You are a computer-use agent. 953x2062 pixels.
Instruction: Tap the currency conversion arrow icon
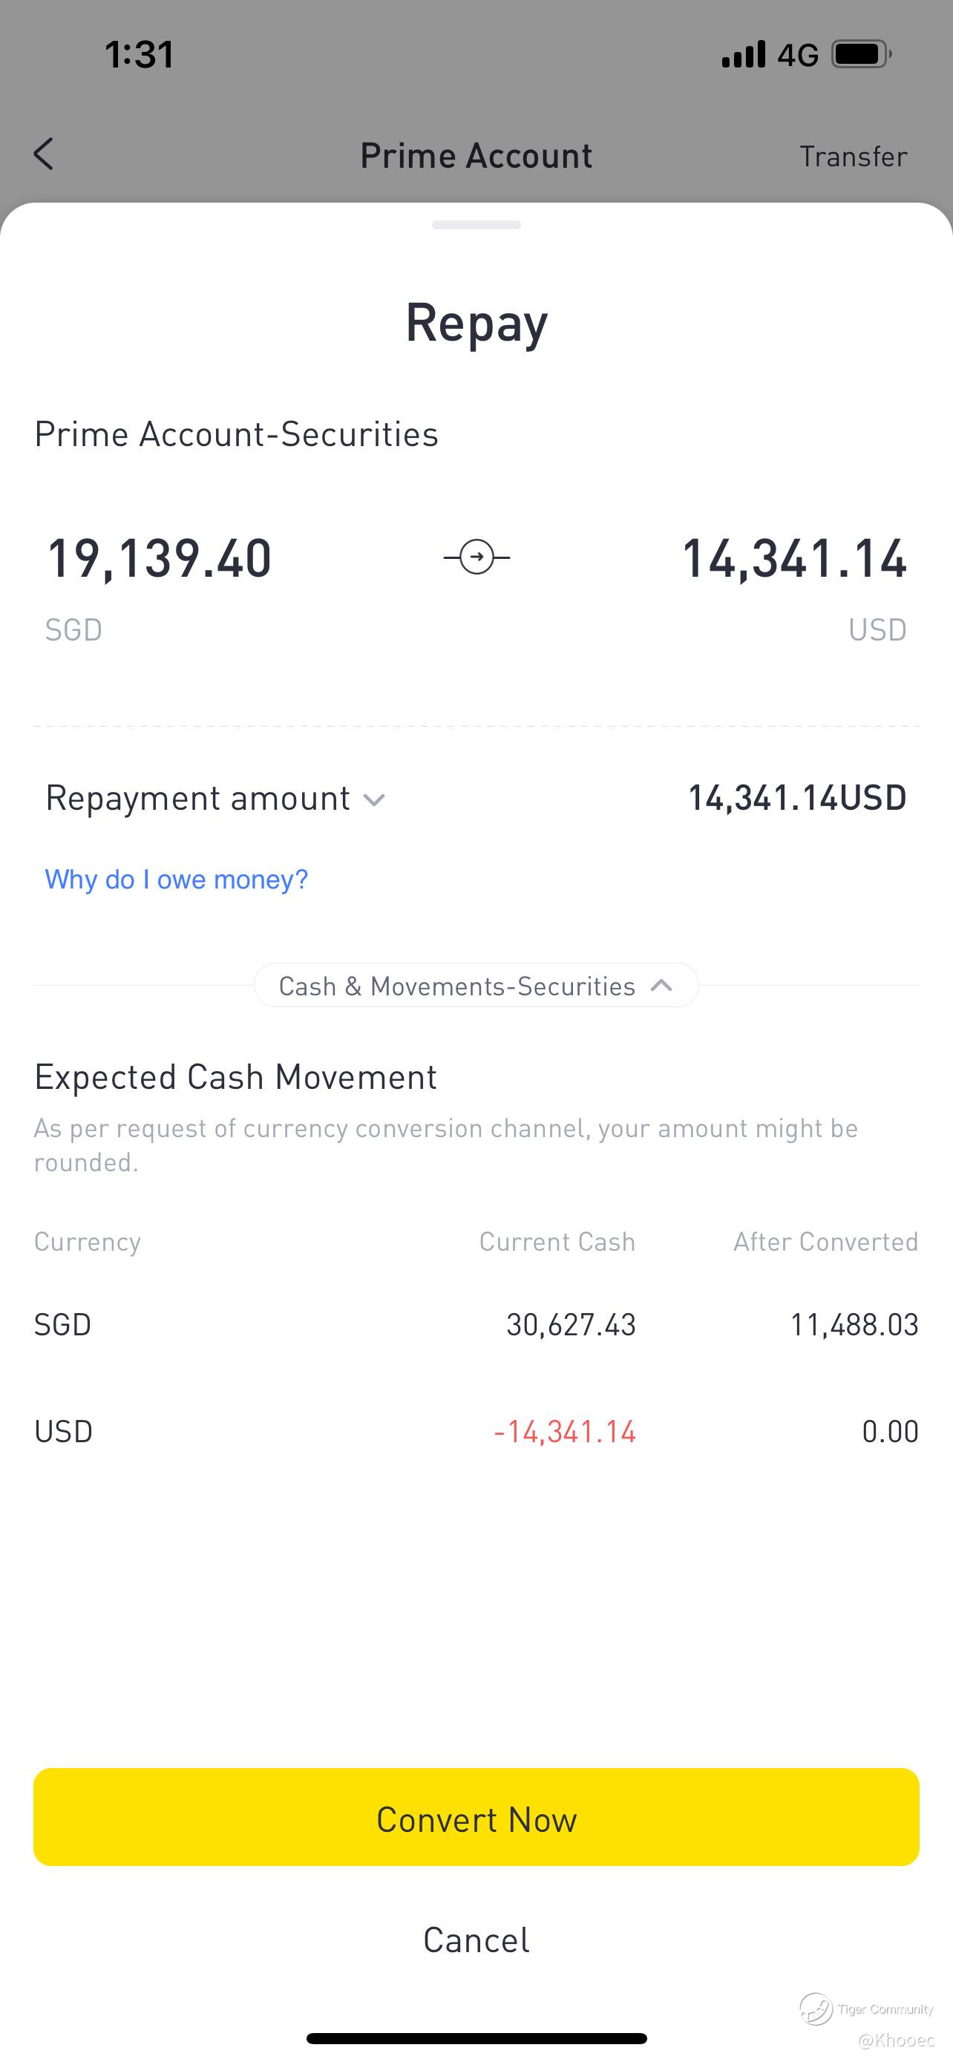(x=477, y=557)
